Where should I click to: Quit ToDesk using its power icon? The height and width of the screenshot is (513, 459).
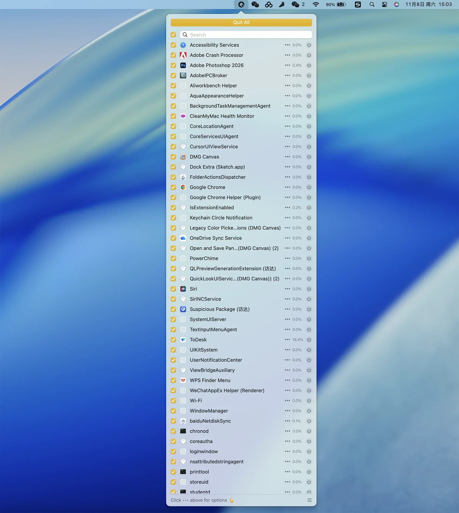309,340
